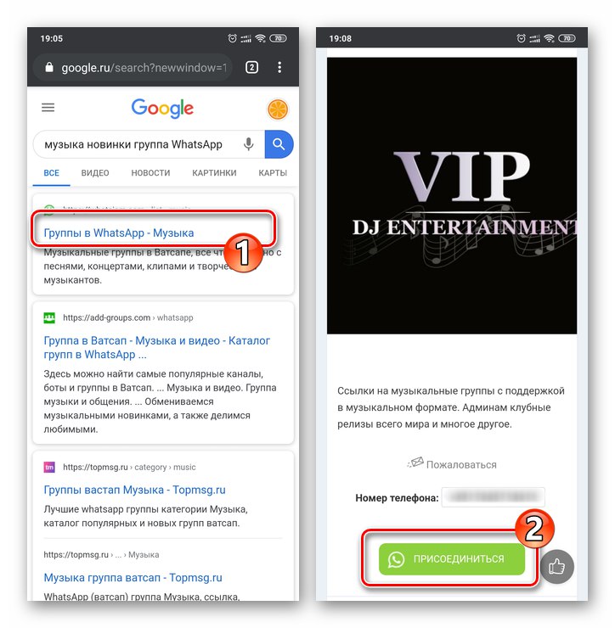Select the КАРТЫ search tab
This screenshot has width=615, height=628.
[x=273, y=173]
